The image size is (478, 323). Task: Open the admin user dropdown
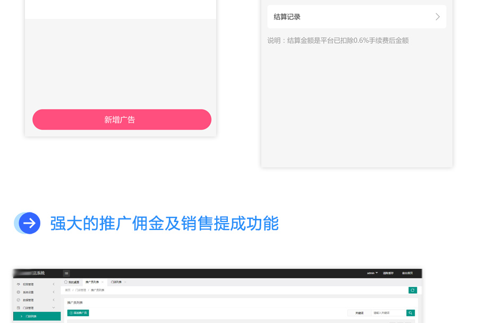coord(372,273)
